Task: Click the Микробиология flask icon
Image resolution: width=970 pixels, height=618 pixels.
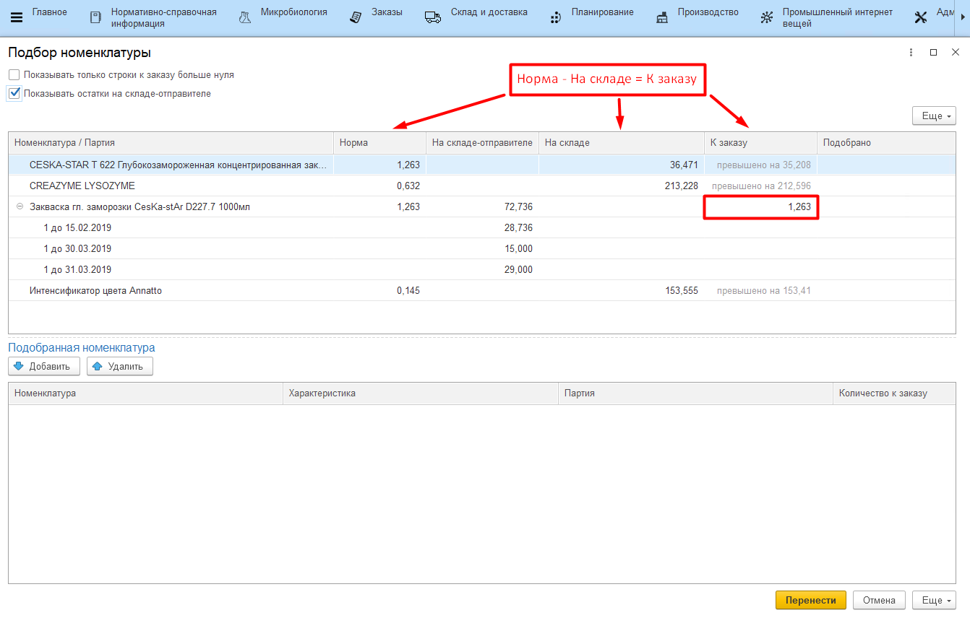Action: [x=245, y=17]
